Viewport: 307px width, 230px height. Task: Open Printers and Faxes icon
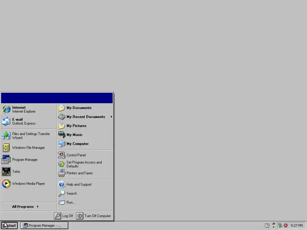click(x=62, y=173)
